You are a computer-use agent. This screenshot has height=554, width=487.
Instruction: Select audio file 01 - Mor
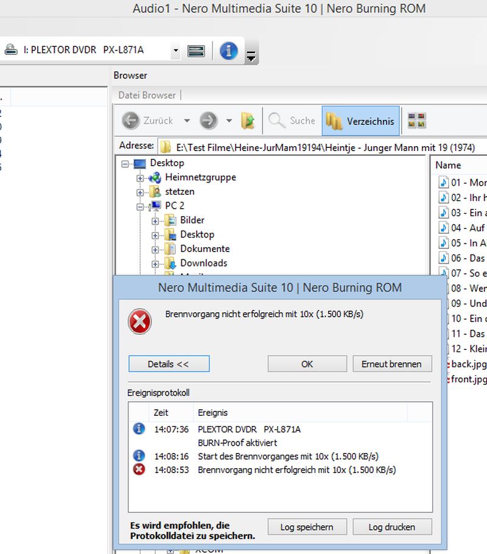tap(462, 182)
